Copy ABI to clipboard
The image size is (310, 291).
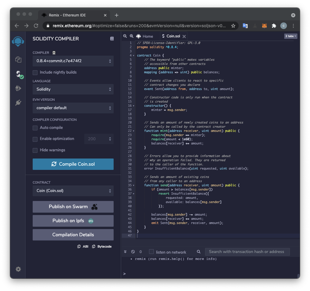[83, 246]
